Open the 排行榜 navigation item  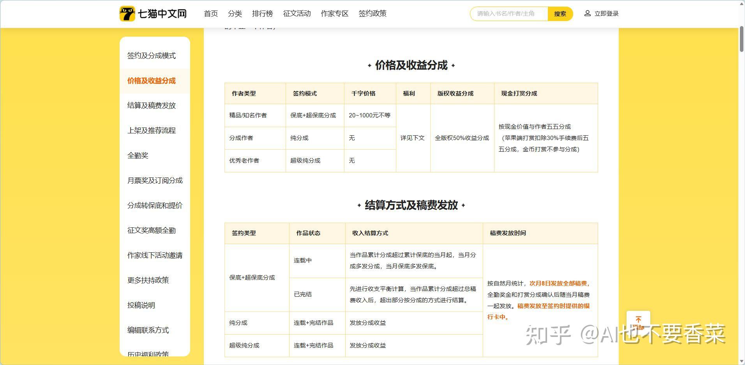263,14
